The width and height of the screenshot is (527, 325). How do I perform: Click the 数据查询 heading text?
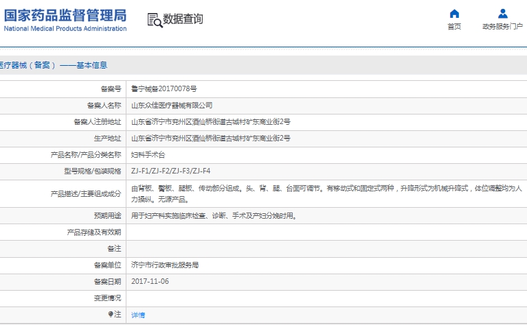click(183, 19)
